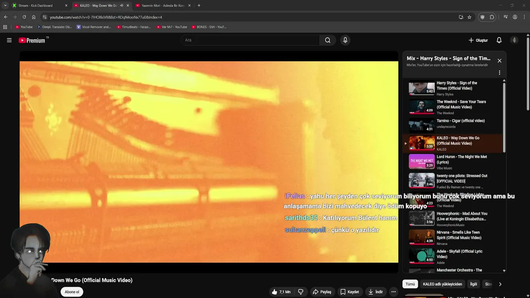The width and height of the screenshot is (530, 298).
Task: Open the YouTube hamburger guide menu
Action: pos(9,40)
